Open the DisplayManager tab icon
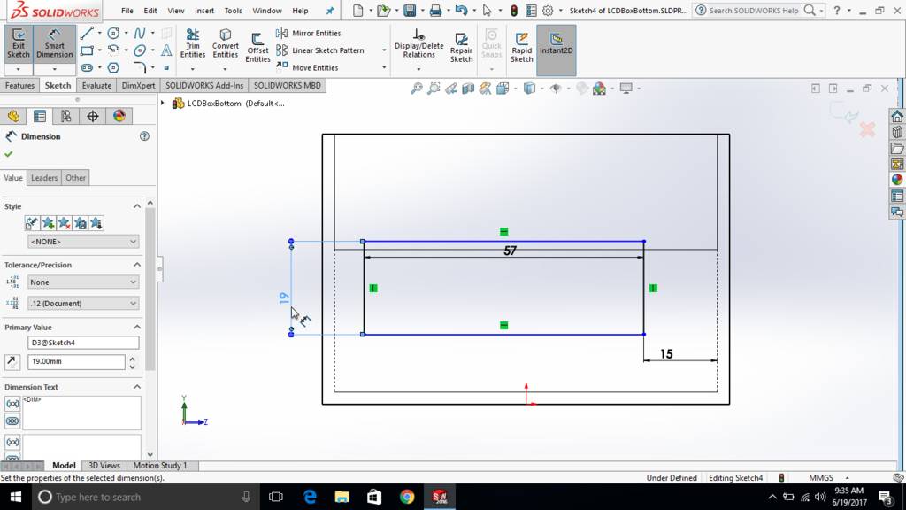This screenshot has width=906, height=510. tap(119, 116)
